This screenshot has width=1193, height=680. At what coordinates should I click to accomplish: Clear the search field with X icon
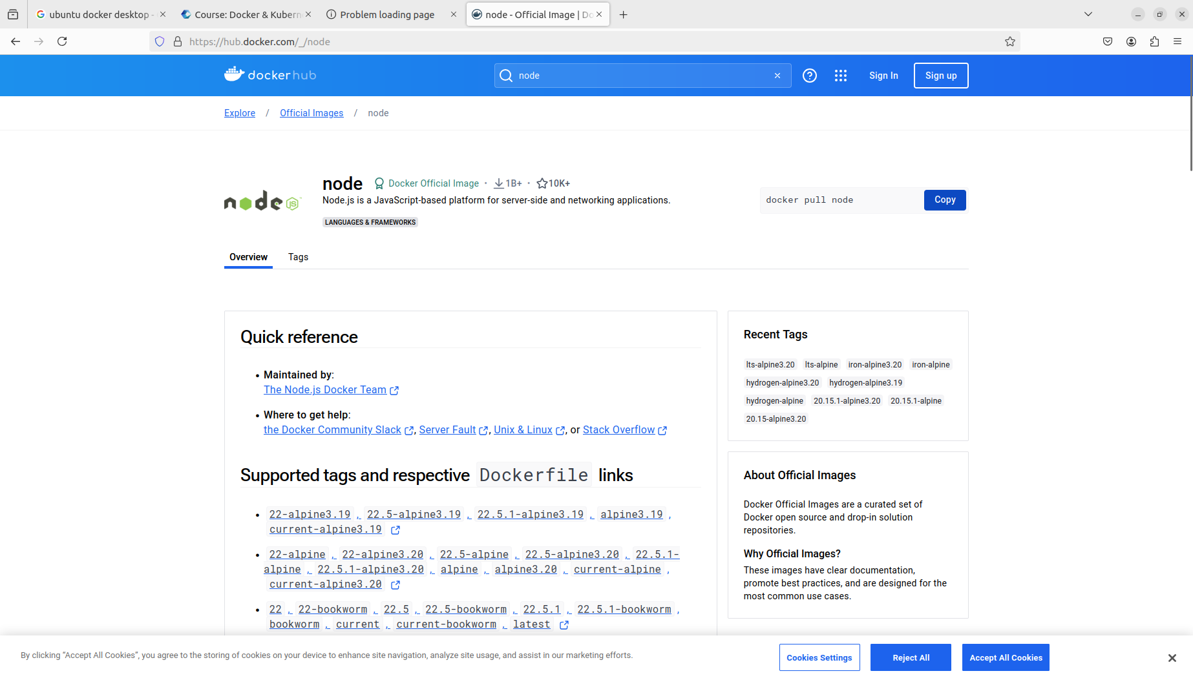(x=777, y=76)
